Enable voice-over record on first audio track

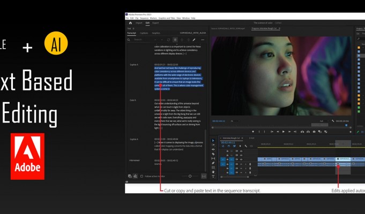(250, 164)
